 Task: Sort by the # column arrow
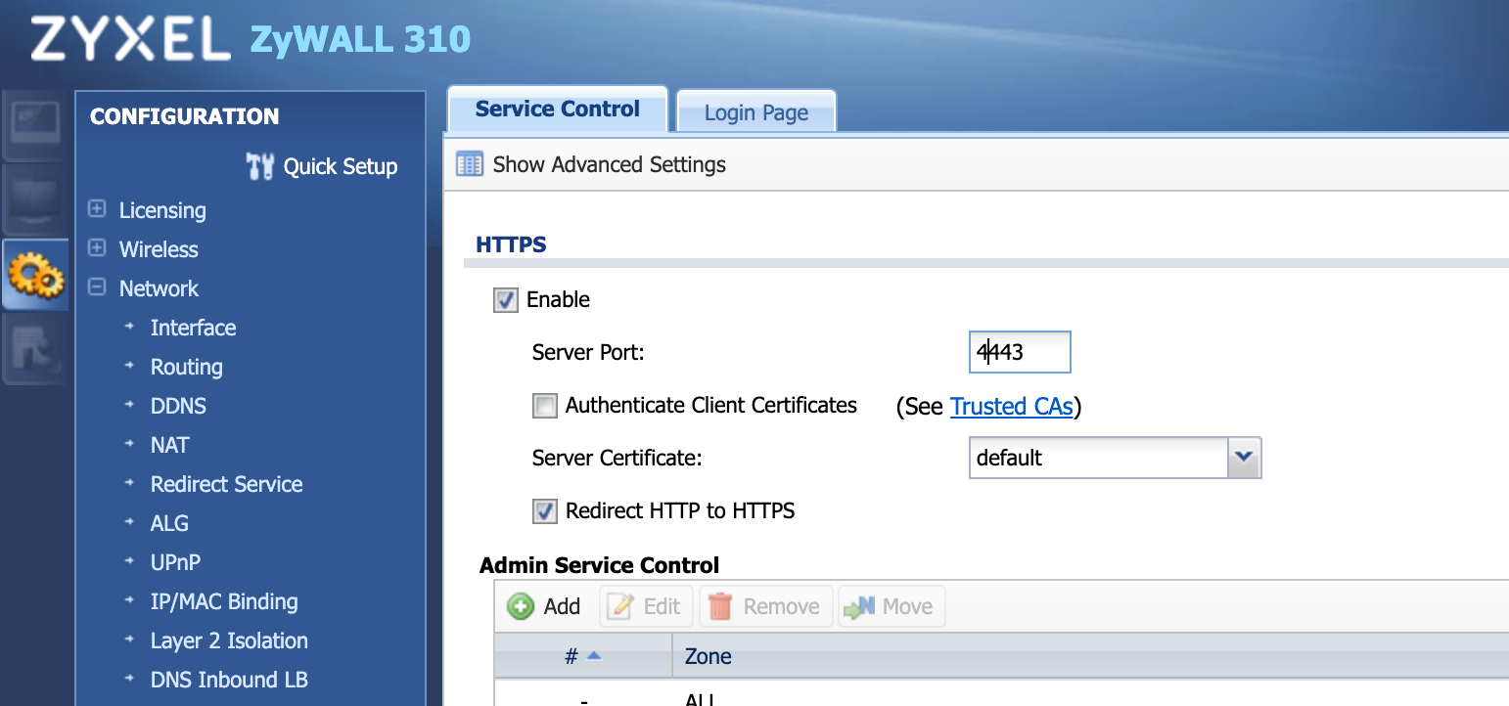pos(593,656)
